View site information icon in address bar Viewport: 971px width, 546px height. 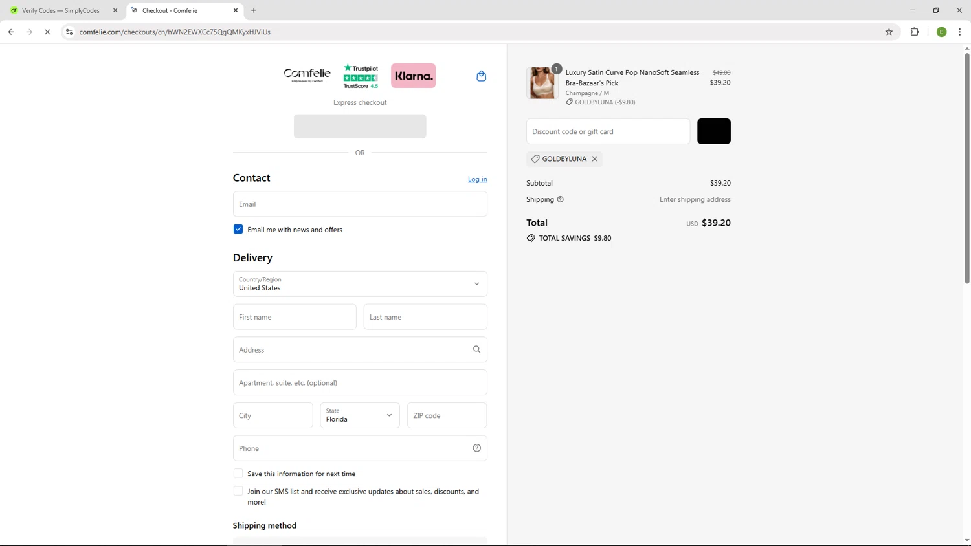69,32
